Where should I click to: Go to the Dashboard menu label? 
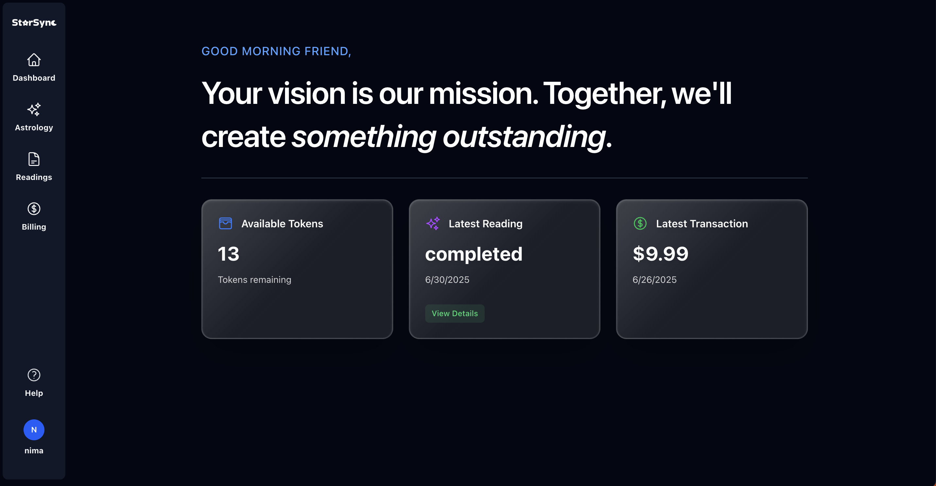click(x=34, y=78)
